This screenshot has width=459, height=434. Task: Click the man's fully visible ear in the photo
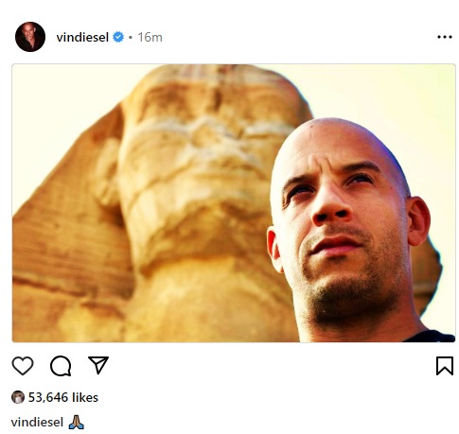coord(418,220)
